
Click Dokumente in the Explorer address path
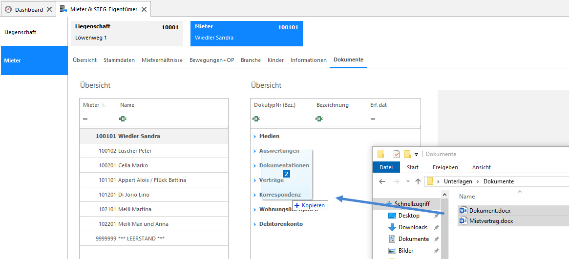pos(499,181)
